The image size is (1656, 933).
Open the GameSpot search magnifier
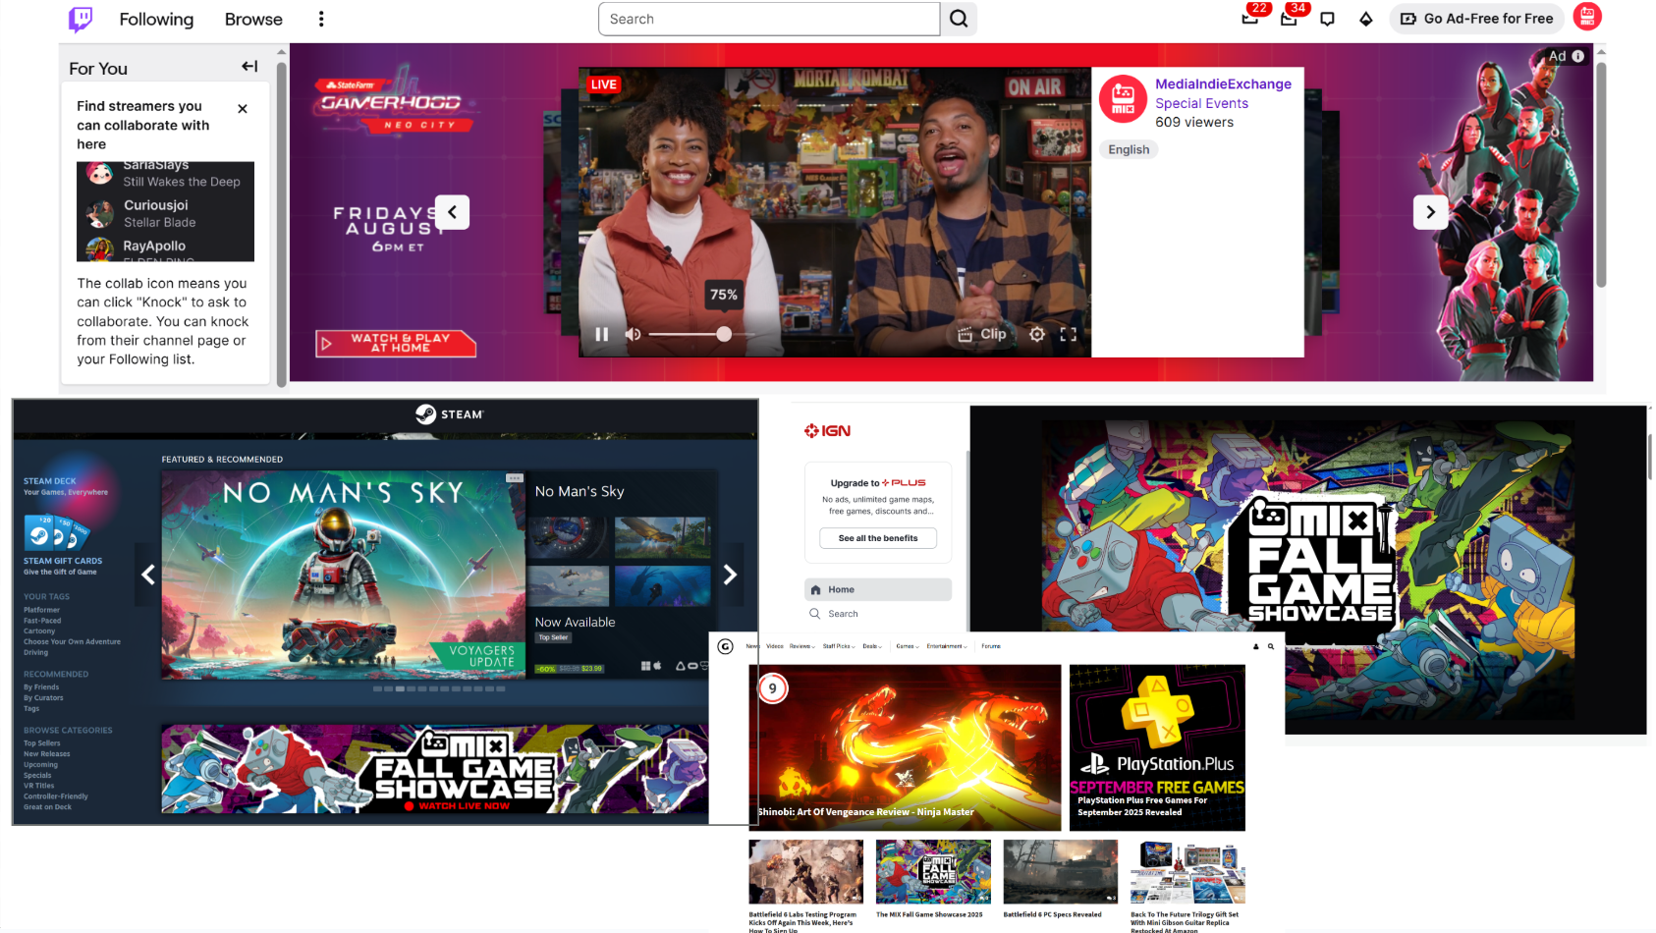tap(1271, 646)
